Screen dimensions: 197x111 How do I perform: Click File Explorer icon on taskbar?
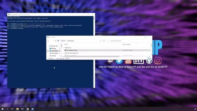coord(18,109)
